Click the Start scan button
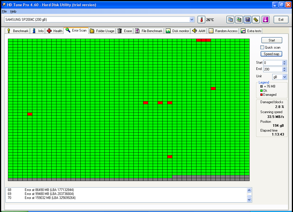 [272, 40]
